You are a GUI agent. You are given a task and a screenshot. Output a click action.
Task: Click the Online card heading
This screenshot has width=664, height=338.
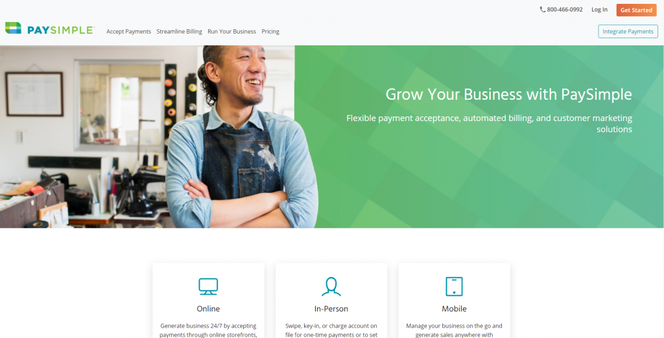(x=208, y=309)
